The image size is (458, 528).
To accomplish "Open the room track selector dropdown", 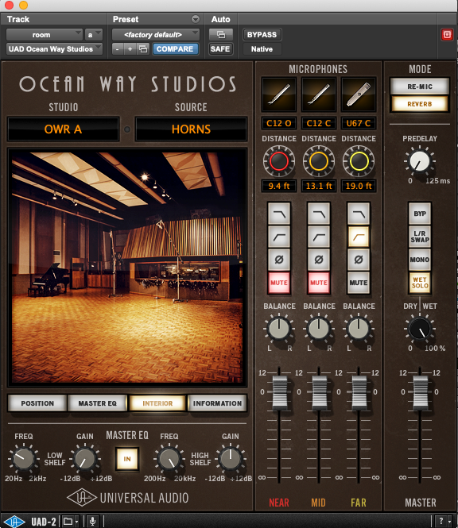I will [45, 35].
